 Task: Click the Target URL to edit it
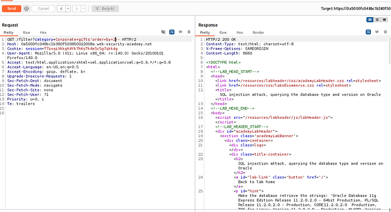coord(356,8)
